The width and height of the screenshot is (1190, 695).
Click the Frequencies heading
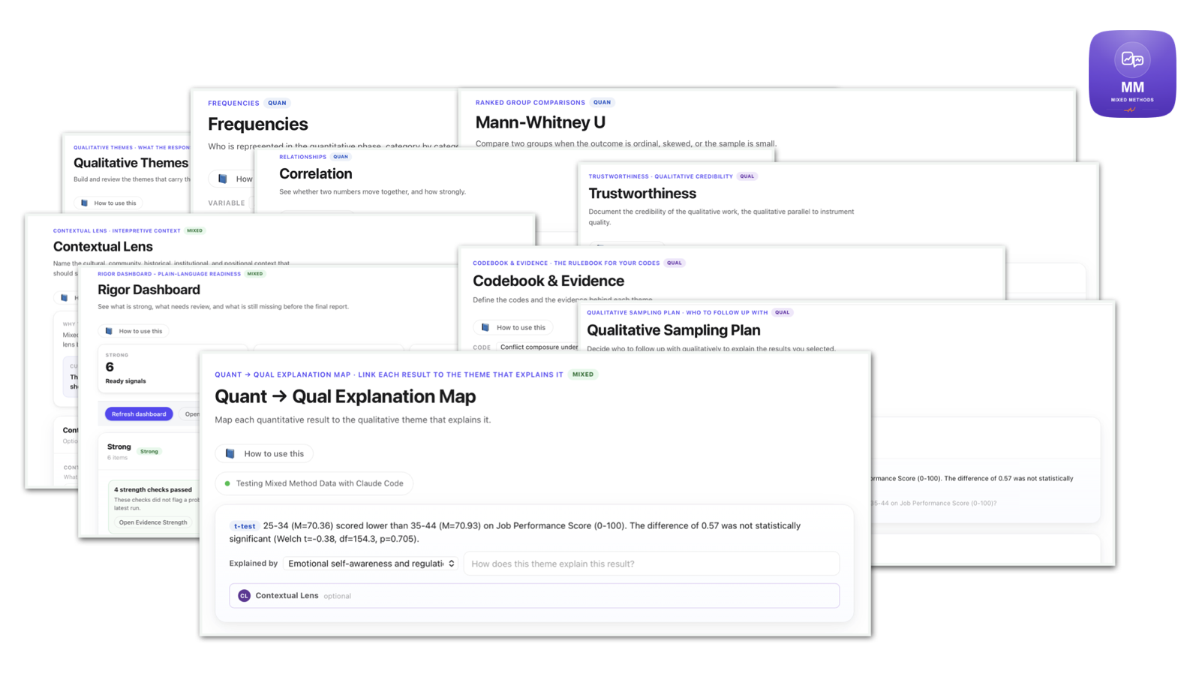(258, 124)
